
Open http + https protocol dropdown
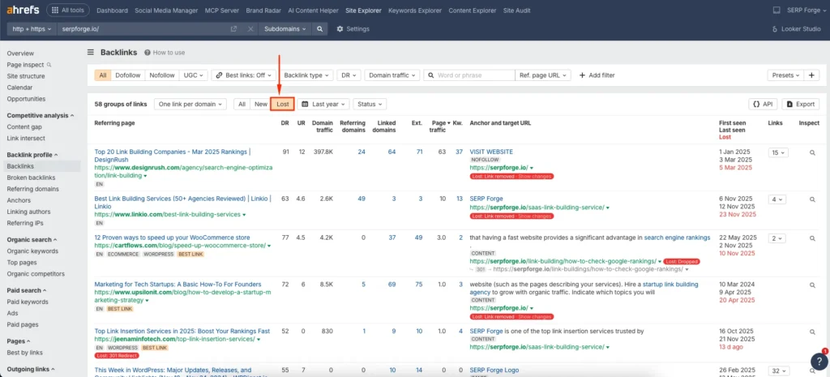32,29
